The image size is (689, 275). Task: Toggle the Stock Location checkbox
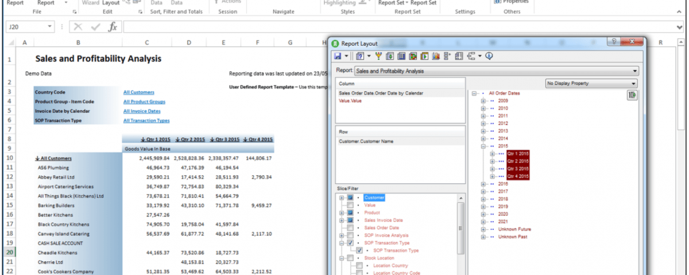pos(350,258)
